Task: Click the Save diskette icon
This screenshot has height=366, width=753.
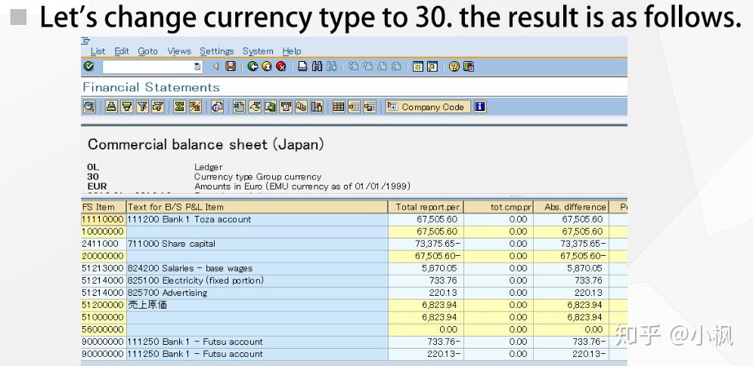Action: point(231,66)
